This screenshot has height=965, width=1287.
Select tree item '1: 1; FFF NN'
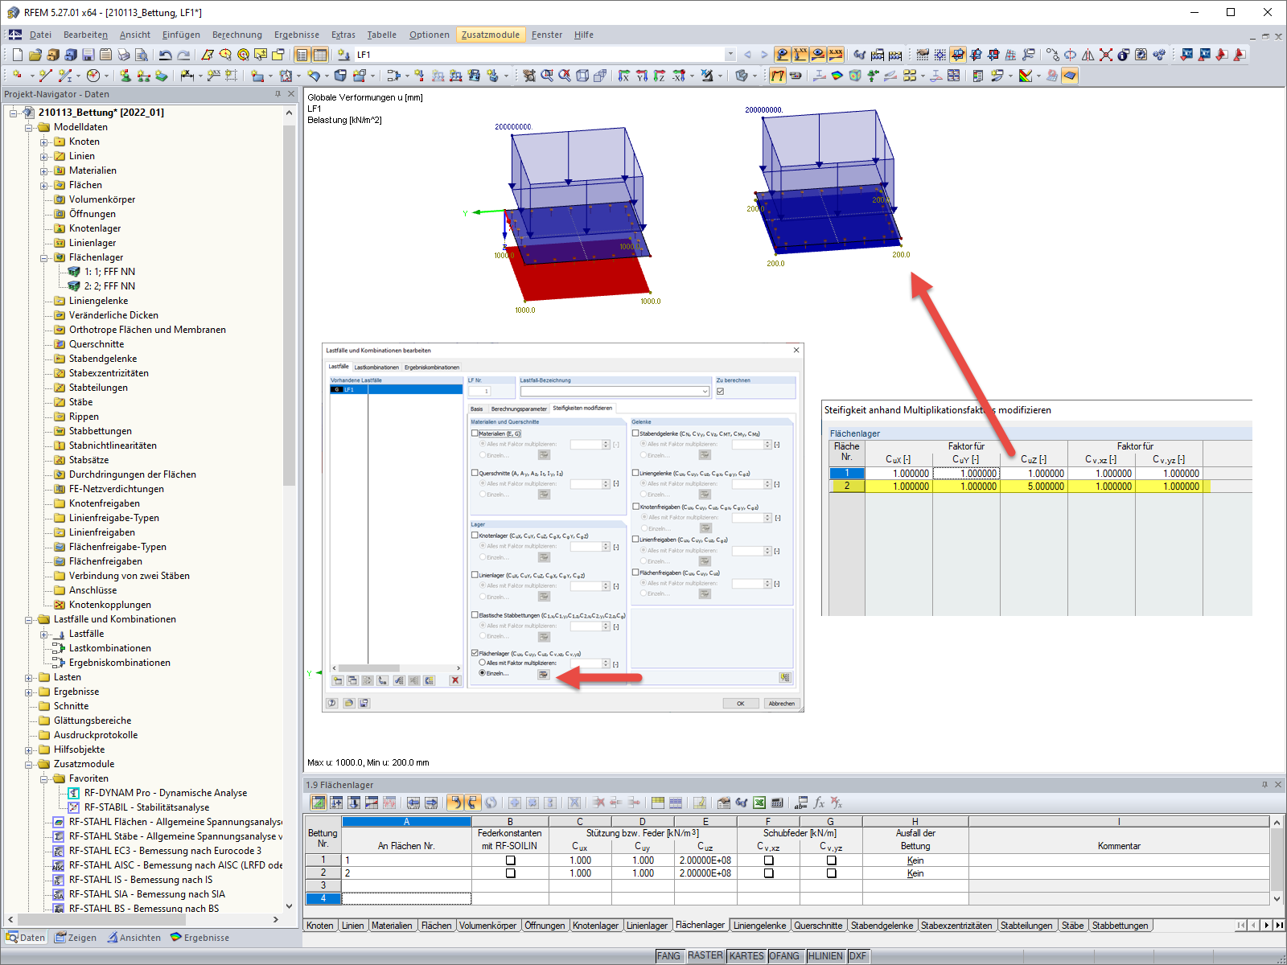click(109, 272)
